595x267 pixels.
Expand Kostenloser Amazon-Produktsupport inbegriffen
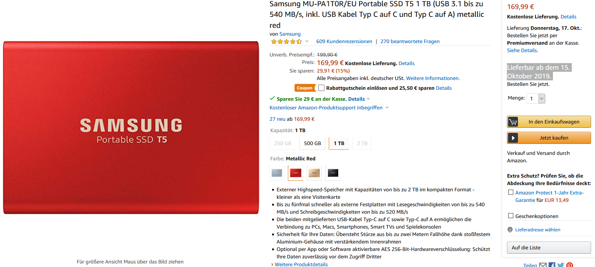[x=329, y=107]
